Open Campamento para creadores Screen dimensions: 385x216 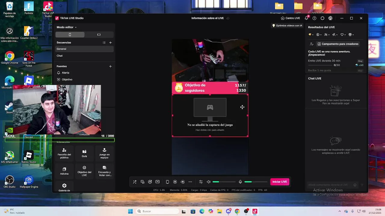(338, 44)
